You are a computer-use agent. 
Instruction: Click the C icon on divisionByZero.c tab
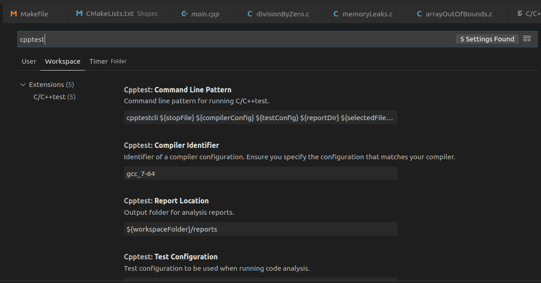pos(249,13)
